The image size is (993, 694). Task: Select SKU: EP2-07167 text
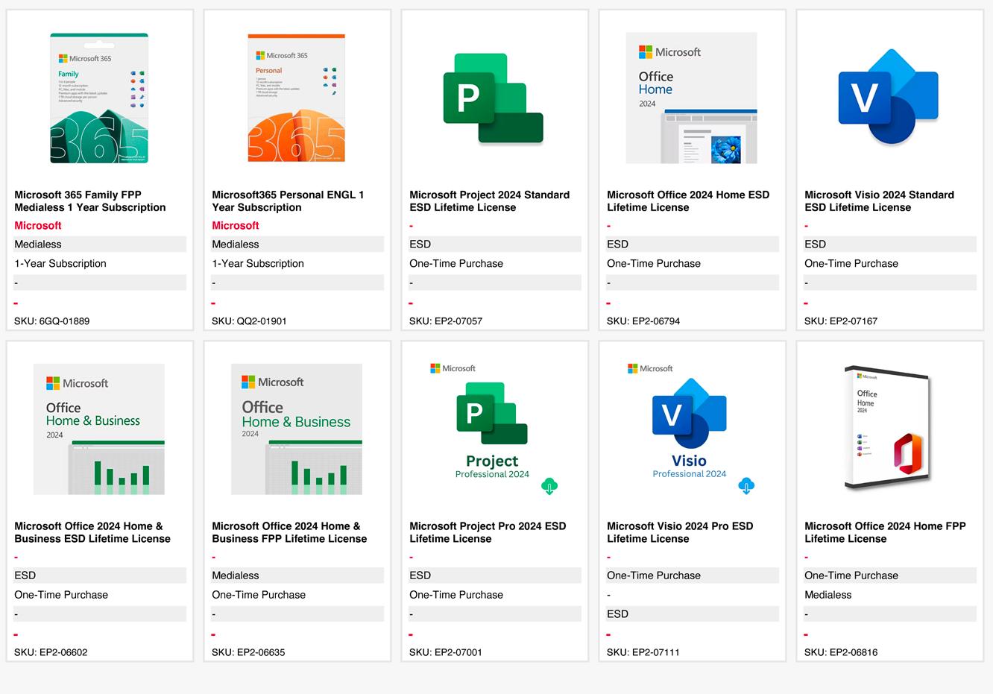(x=841, y=321)
